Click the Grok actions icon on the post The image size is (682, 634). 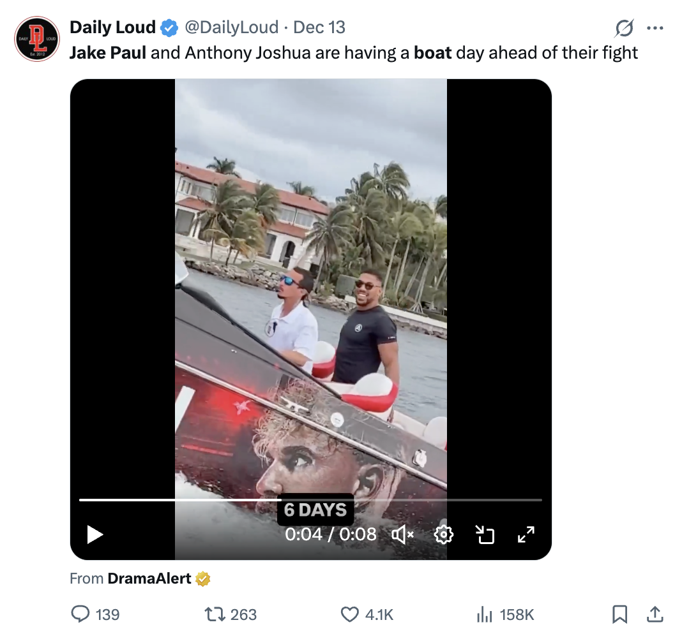[624, 27]
